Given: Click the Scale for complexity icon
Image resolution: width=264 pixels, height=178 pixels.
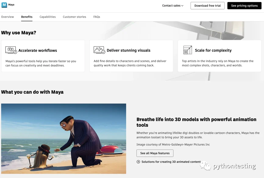Looking at the screenshot, I should pos(187,50).
